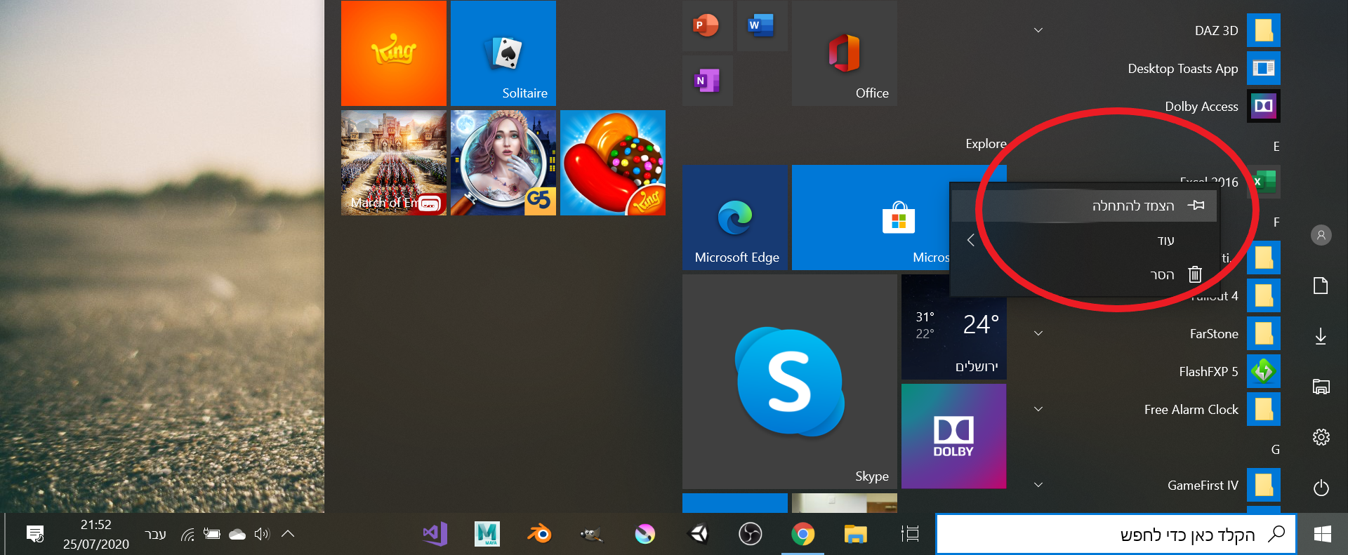
Task: Open the user account icon in Start
Action: 1321,235
